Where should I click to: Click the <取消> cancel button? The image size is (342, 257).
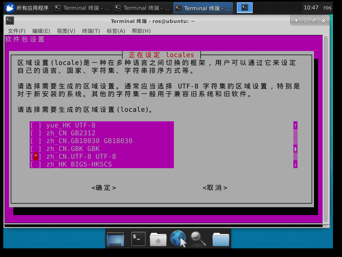point(215,188)
